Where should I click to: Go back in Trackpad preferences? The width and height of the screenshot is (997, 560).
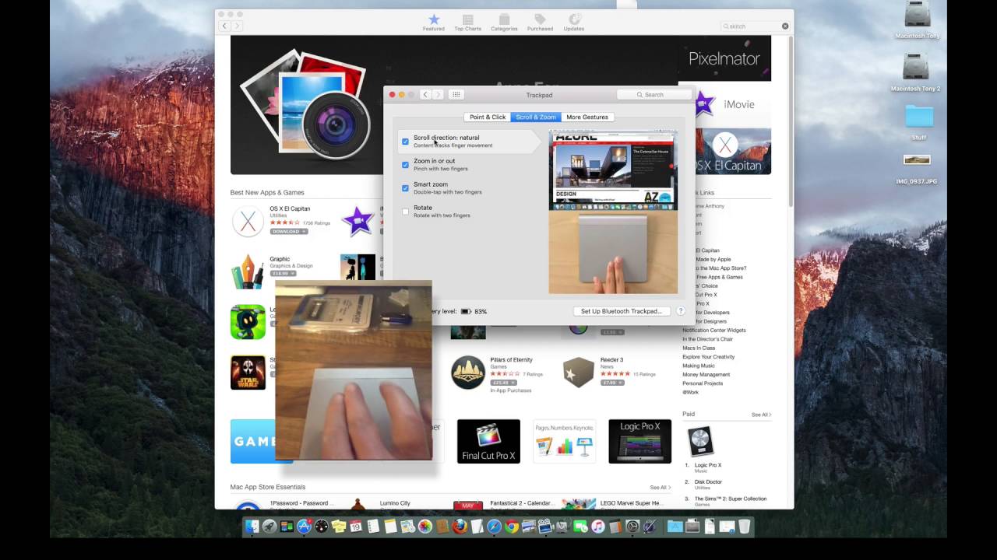(x=425, y=94)
